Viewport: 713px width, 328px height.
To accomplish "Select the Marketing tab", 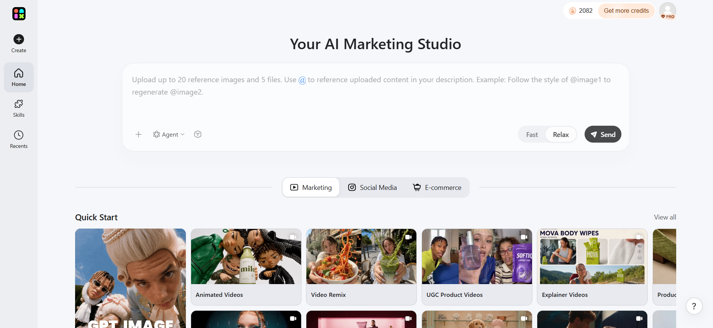I will [311, 187].
